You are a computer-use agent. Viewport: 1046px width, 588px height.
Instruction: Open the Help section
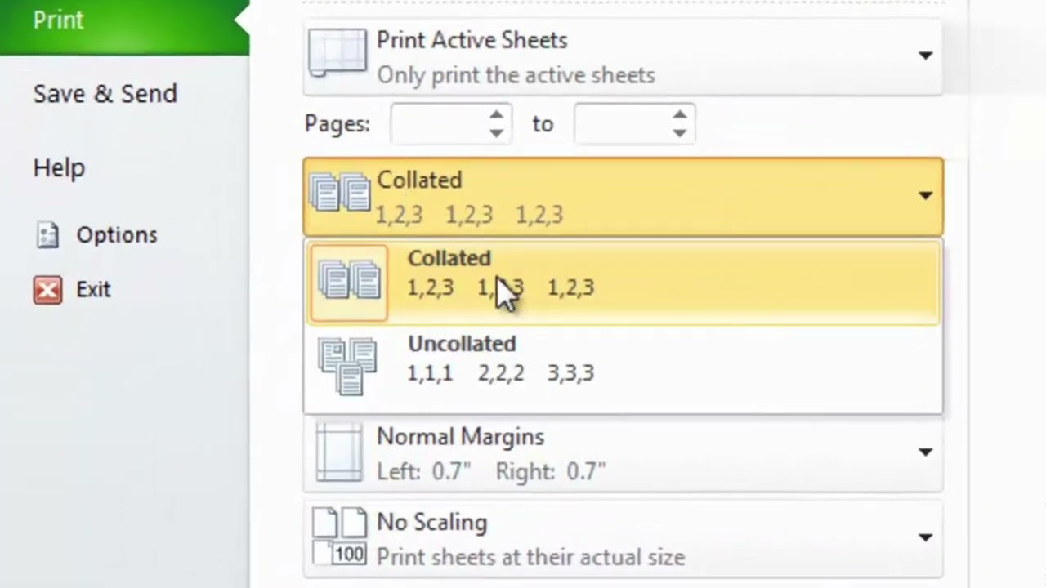tap(59, 168)
